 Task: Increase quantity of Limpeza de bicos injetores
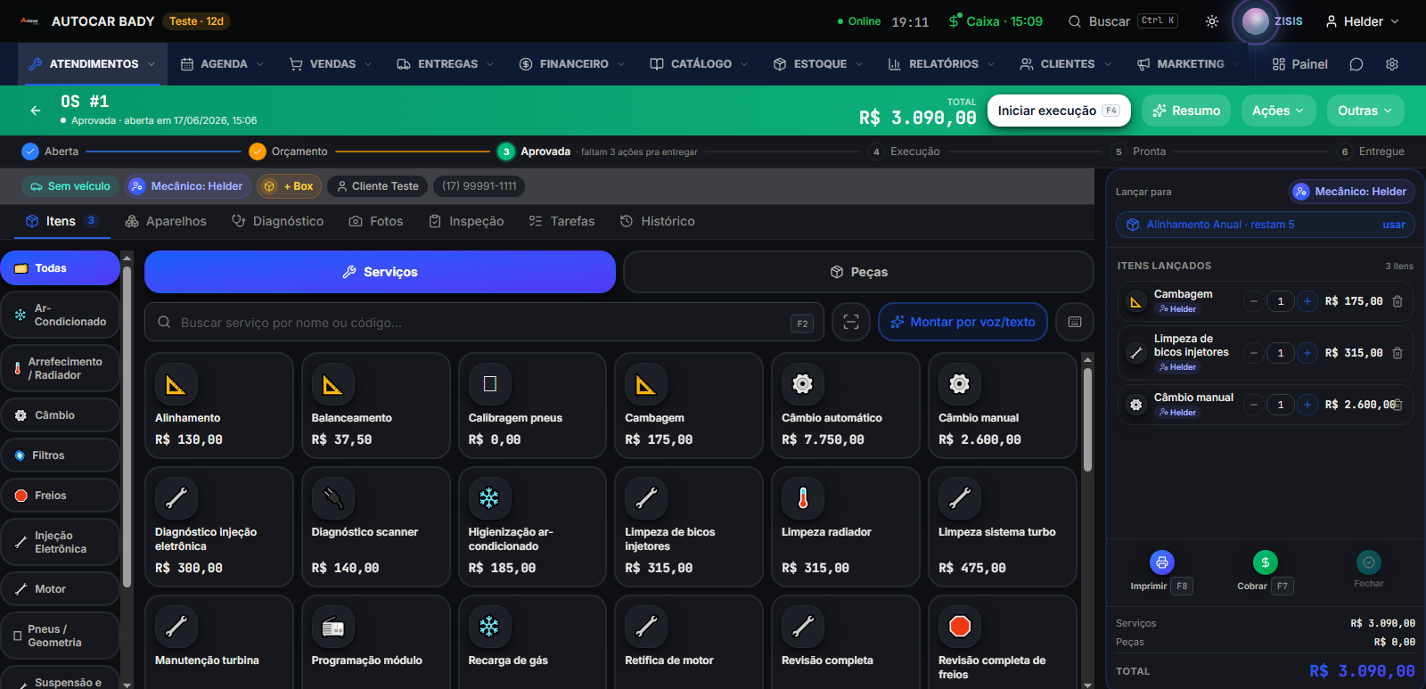[x=1307, y=353]
